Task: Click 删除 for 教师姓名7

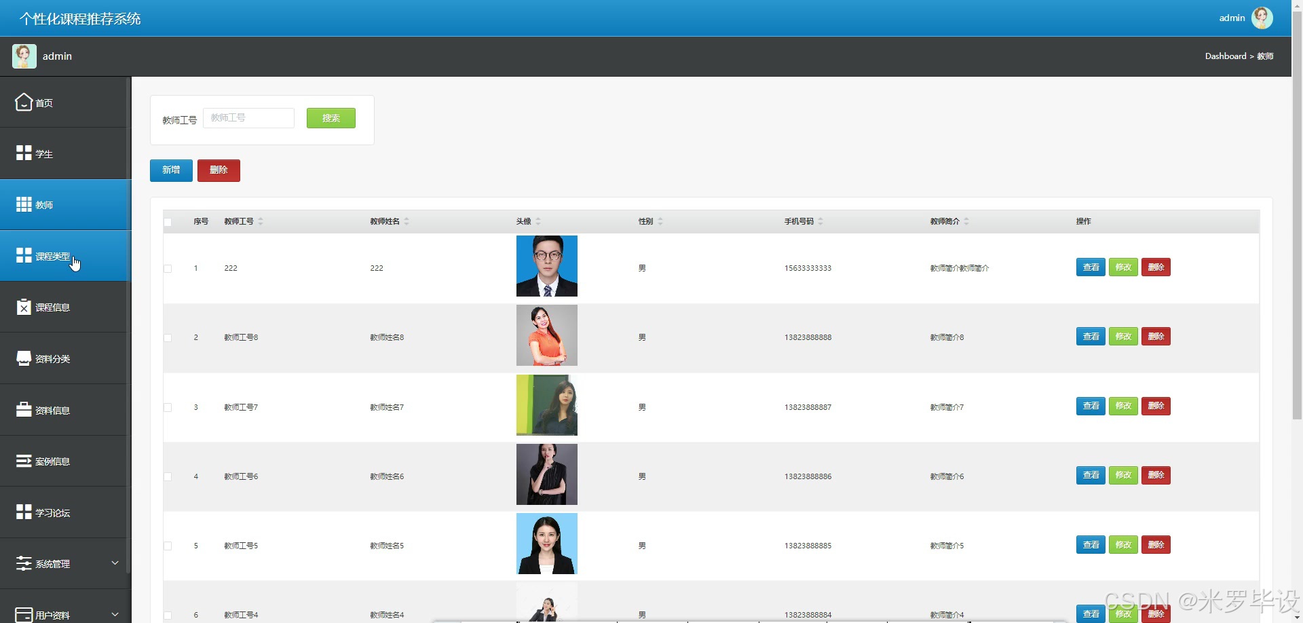Action: (x=1156, y=406)
